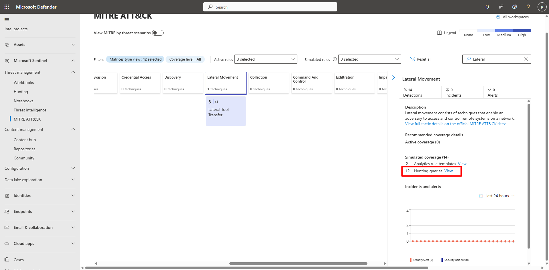Click the matrix horizontal scrollbar
Image resolution: width=549 pixels, height=270 pixels.
click(x=298, y=263)
